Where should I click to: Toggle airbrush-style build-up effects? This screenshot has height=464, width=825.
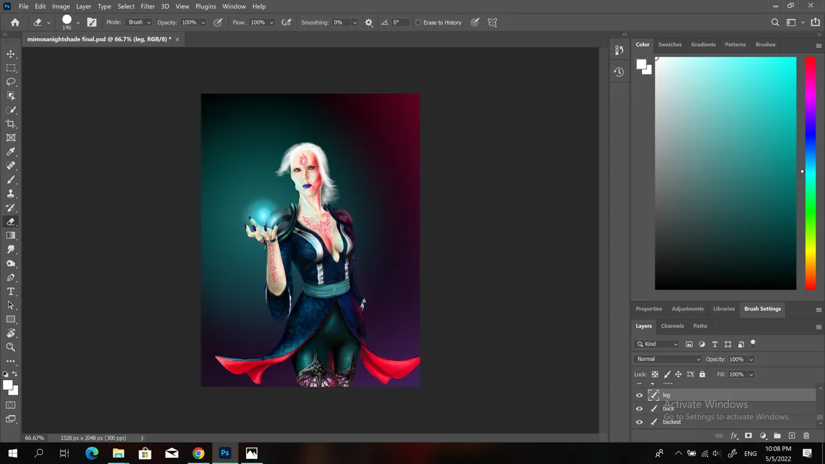click(x=286, y=23)
